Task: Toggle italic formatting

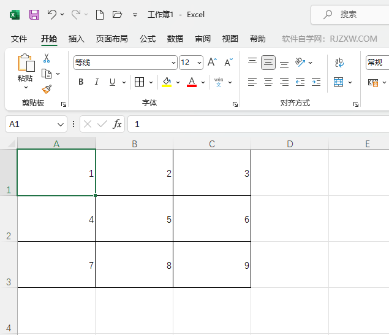Action: tap(97, 82)
